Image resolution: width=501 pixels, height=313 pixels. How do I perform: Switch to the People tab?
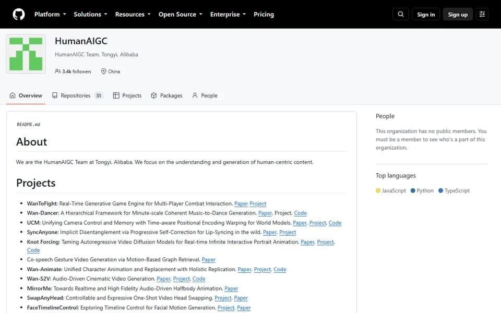point(205,95)
